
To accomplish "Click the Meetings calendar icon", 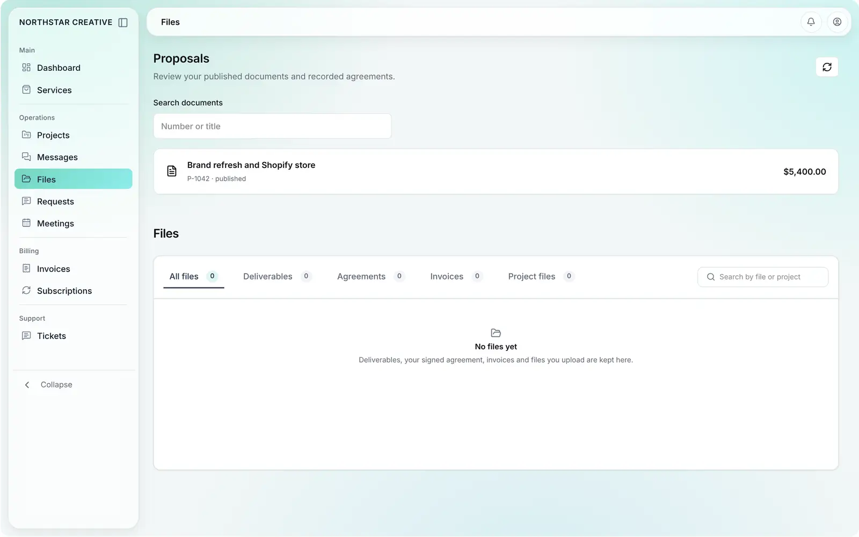I will tap(26, 223).
